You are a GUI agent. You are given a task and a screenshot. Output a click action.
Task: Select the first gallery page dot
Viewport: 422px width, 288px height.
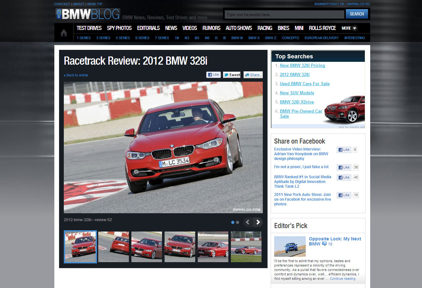coord(233,222)
